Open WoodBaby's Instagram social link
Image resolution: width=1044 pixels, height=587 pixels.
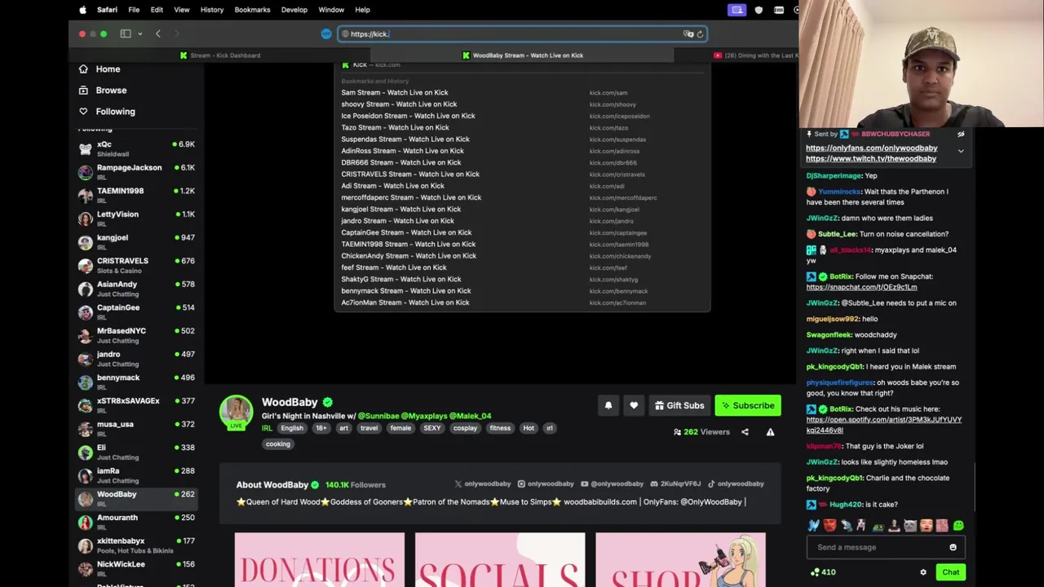[546, 484]
